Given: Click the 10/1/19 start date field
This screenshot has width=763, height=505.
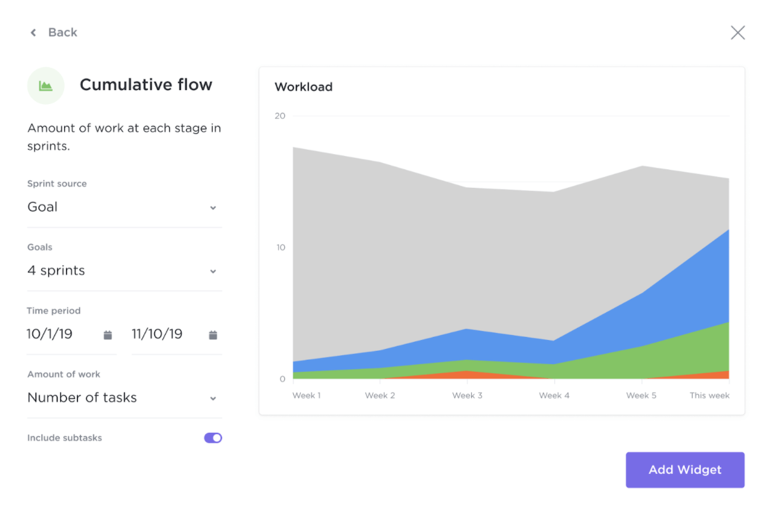Looking at the screenshot, I should [x=50, y=334].
